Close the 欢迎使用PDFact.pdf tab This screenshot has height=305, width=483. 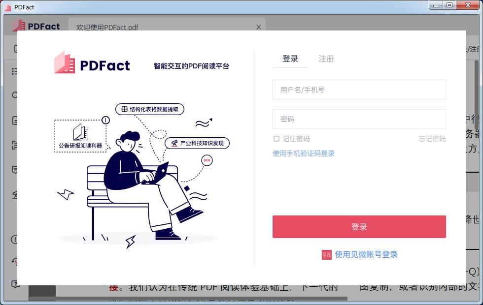coord(259,27)
